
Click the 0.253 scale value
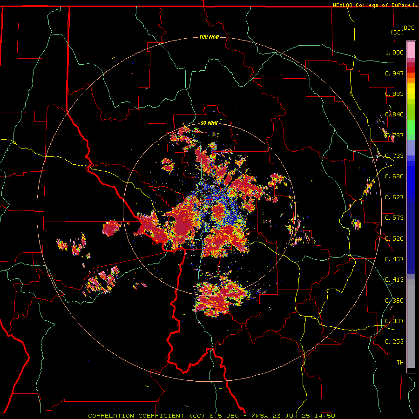394,342
